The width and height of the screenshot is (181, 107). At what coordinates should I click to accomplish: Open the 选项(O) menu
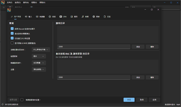pos(18,3)
